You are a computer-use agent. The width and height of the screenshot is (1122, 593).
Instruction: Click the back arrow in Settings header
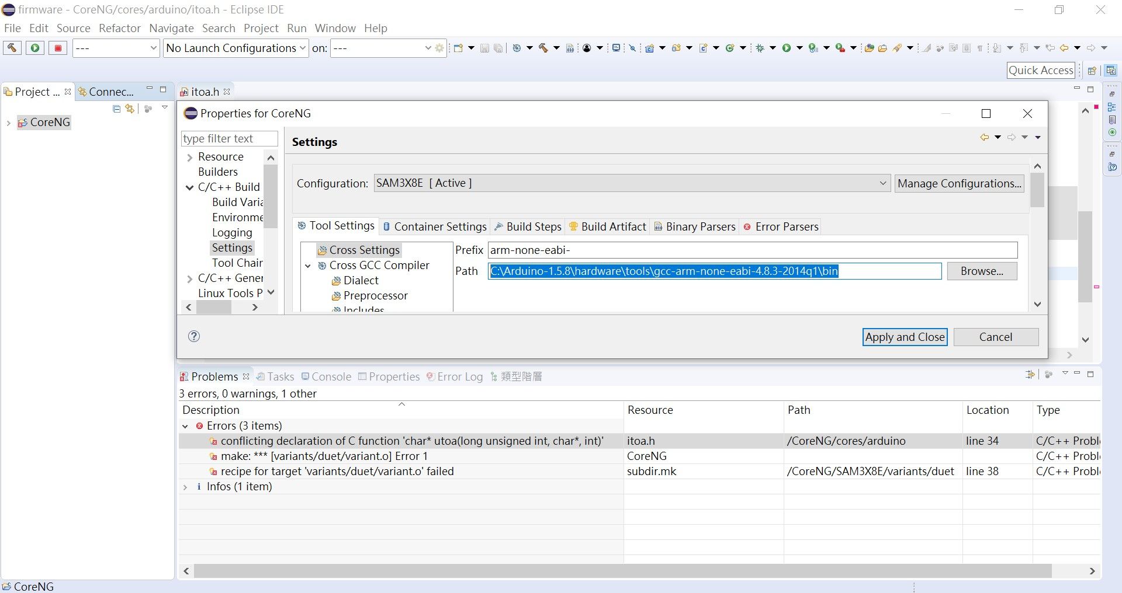[x=985, y=137]
